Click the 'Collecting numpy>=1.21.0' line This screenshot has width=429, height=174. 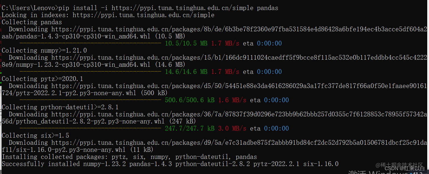pos(44,51)
